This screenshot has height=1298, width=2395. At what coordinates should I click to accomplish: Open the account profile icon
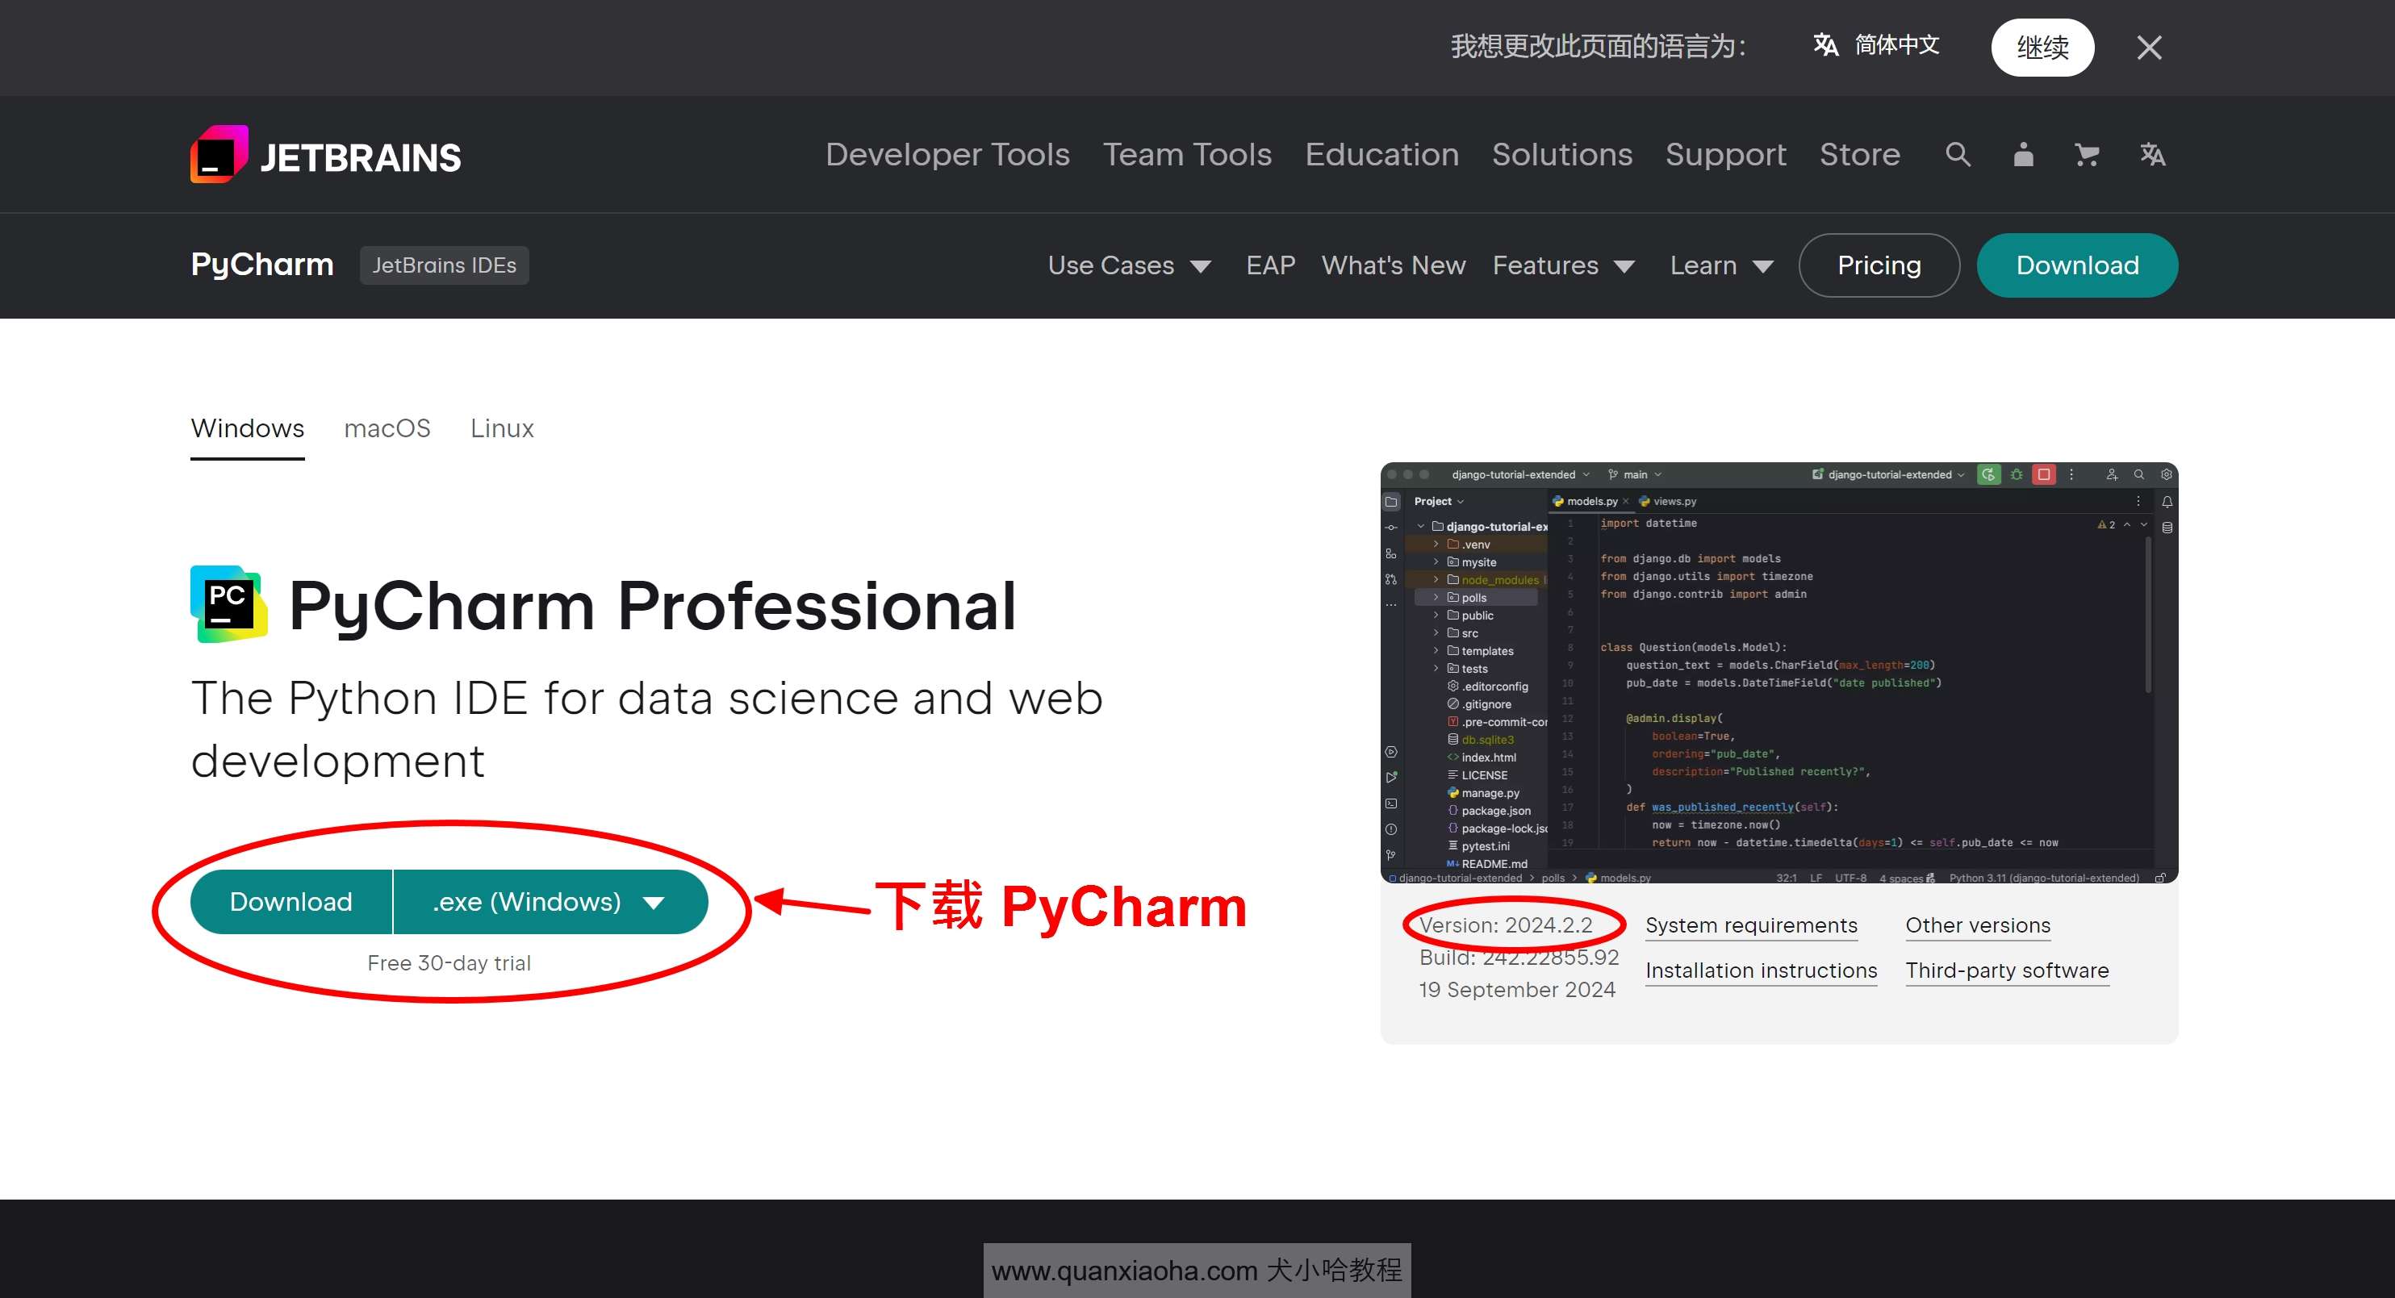(x=2023, y=154)
